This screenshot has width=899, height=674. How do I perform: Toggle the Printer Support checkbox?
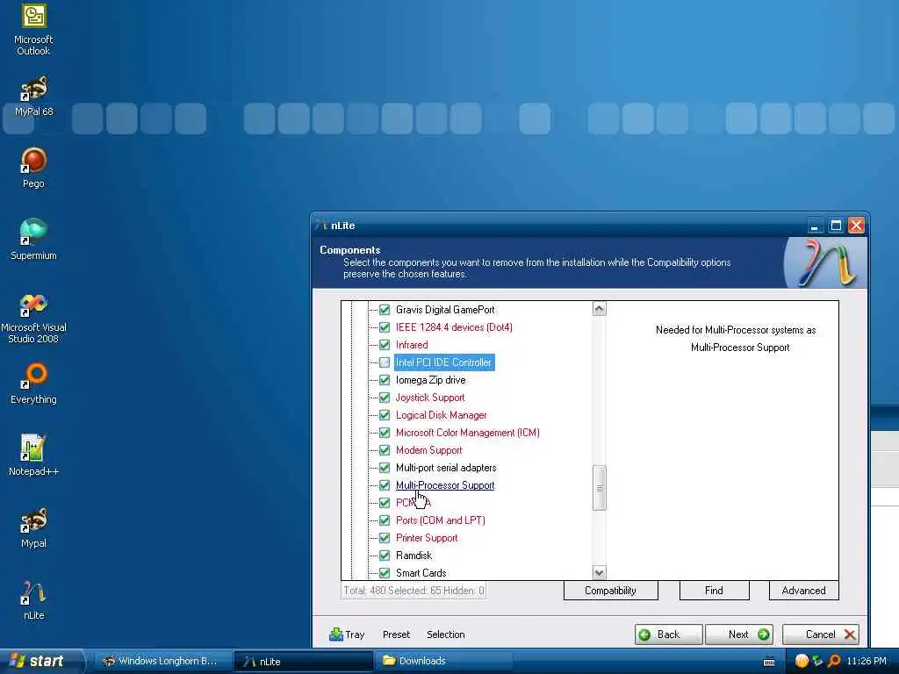click(x=385, y=538)
